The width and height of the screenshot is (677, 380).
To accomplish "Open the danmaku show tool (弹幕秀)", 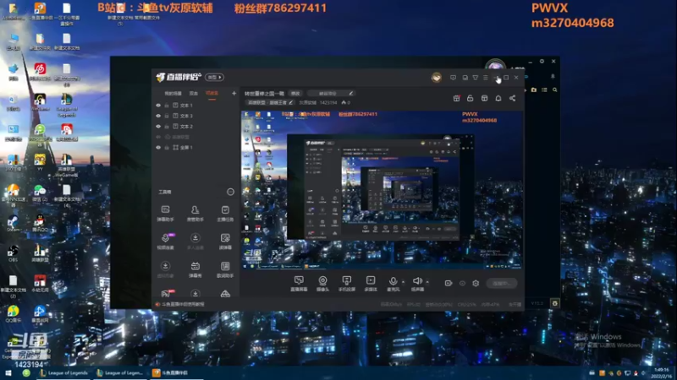I will [x=195, y=269].
